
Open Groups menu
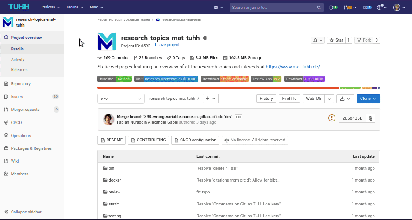pyautogui.click(x=75, y=7)
